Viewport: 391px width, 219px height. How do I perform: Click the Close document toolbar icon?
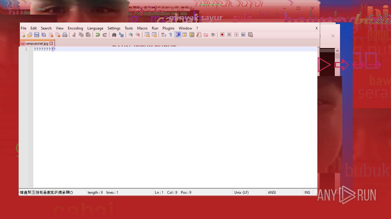(51, 35)
